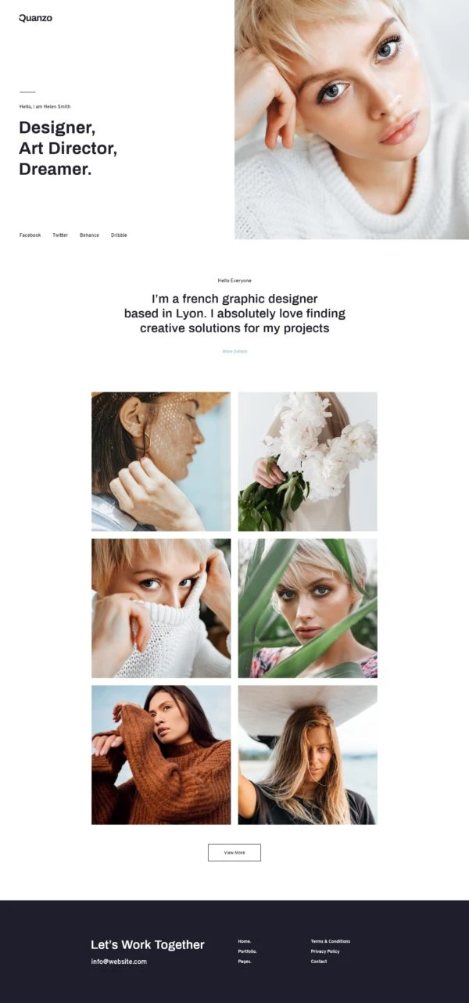Open the Terms & Conditions link
Viewport: 469px width, 1003px height.
[x=331, y=941]
